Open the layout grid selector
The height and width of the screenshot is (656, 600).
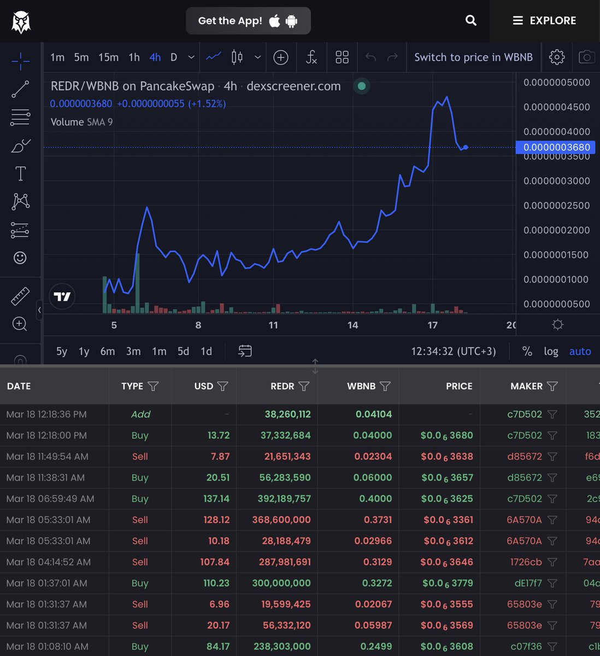(342, 57)
